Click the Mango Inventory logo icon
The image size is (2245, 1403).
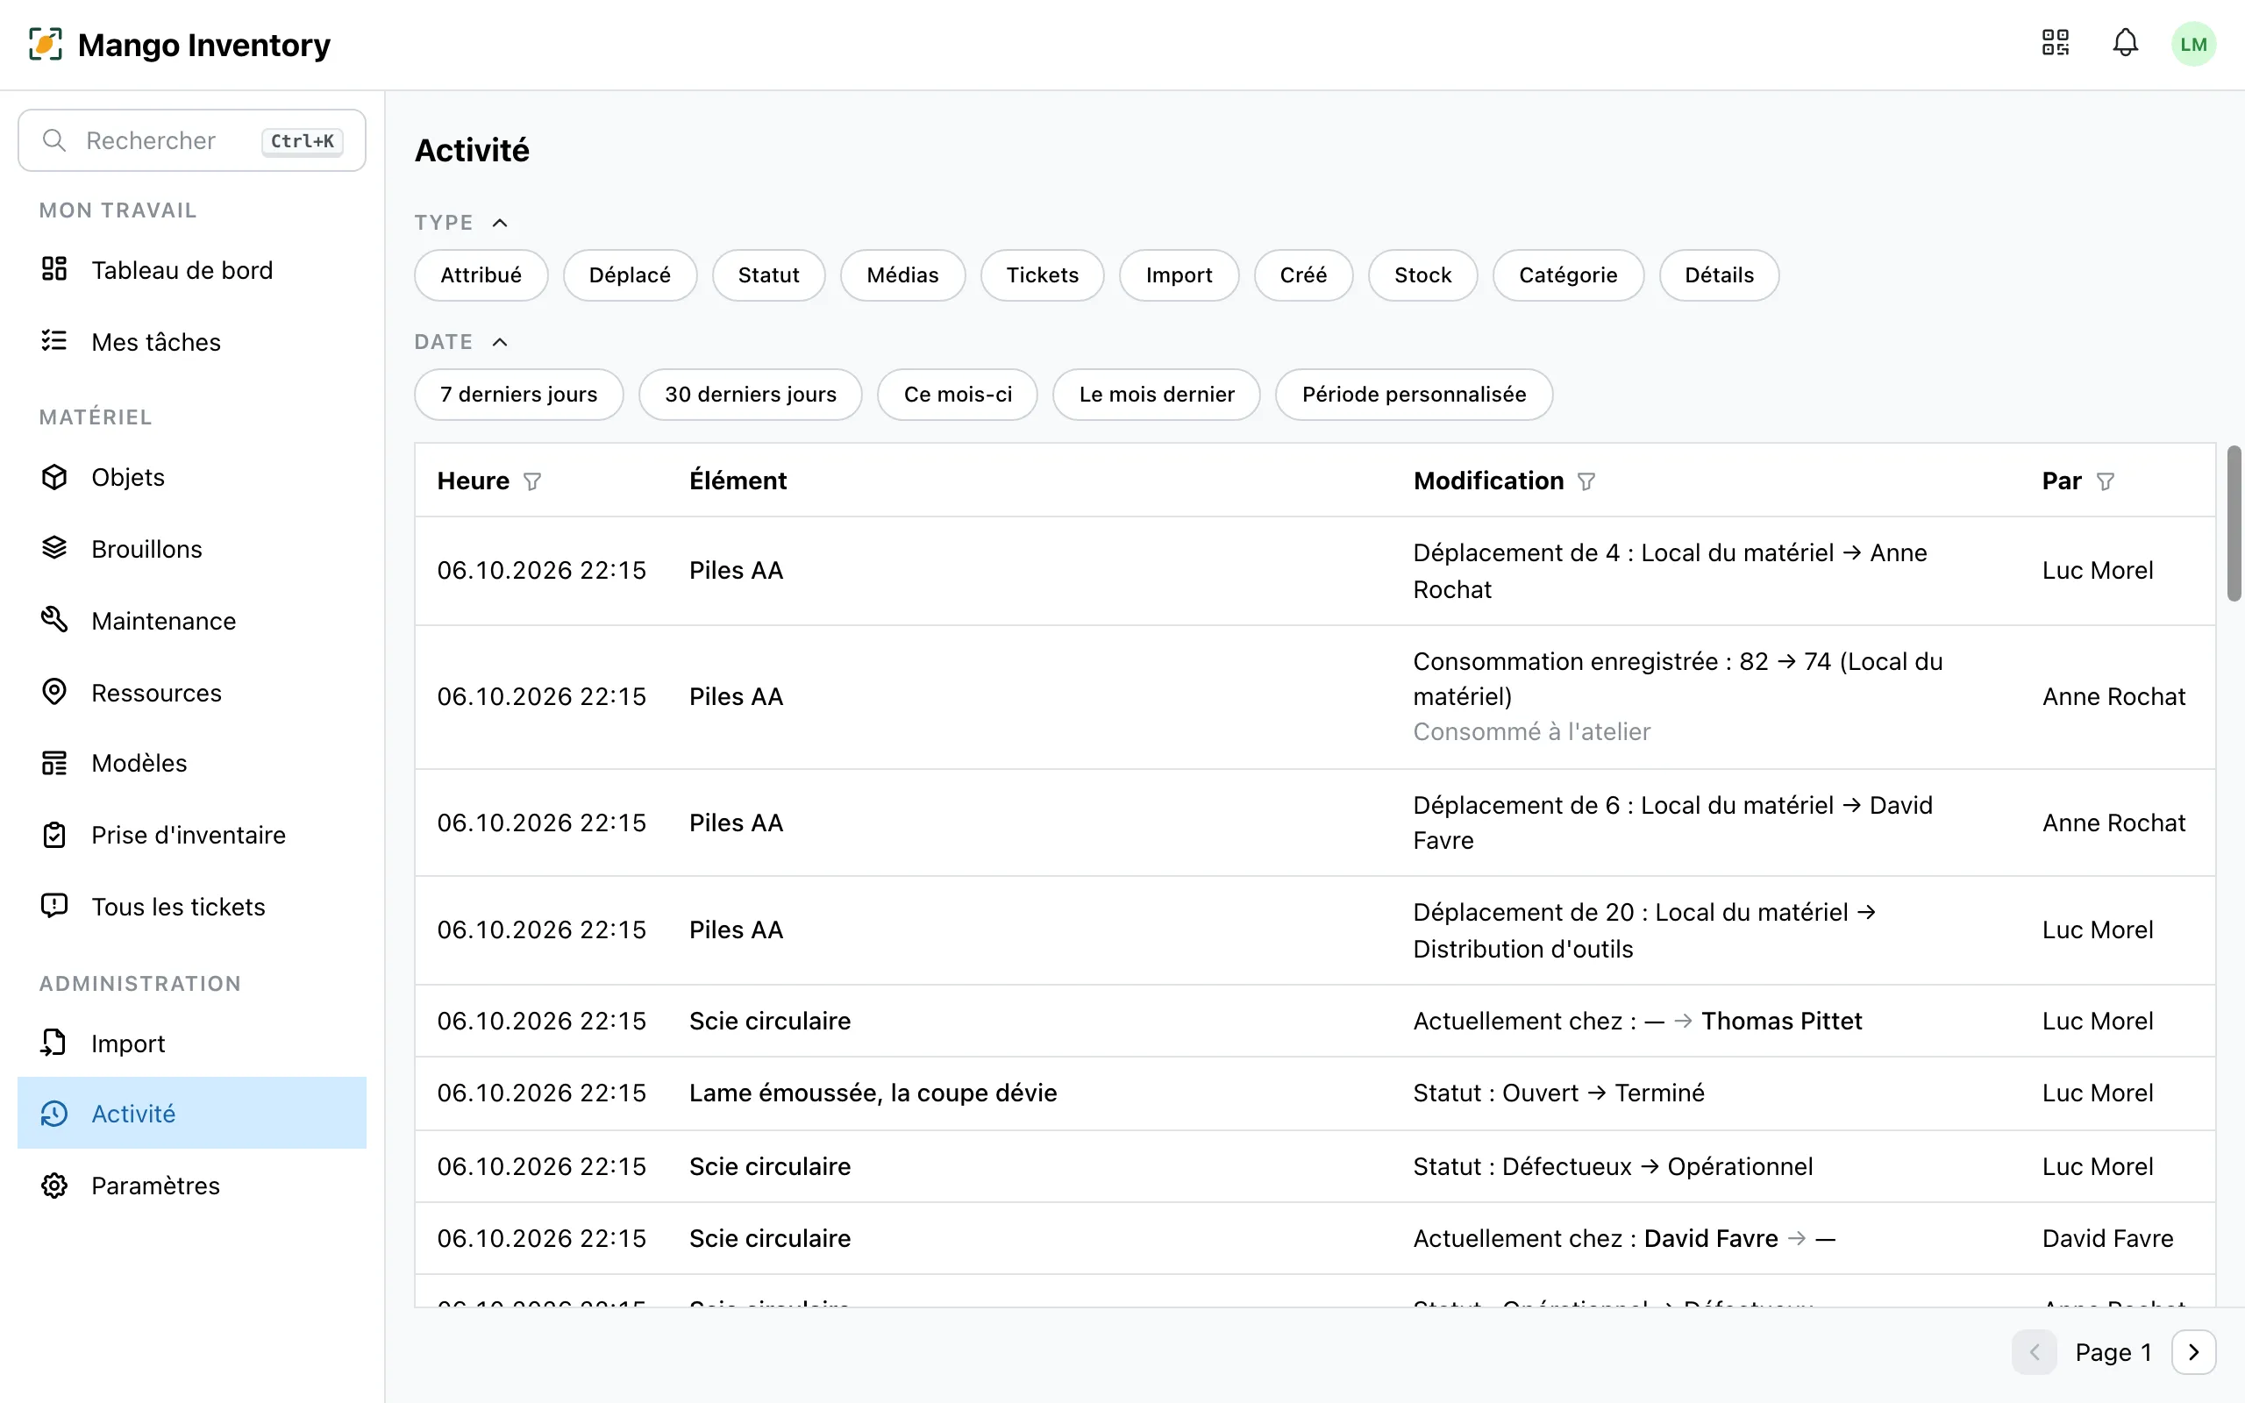[46, 44]
